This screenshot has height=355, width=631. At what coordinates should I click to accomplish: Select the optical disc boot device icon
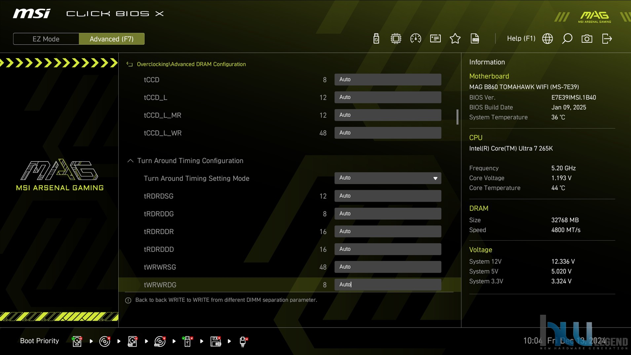[105, 341]
